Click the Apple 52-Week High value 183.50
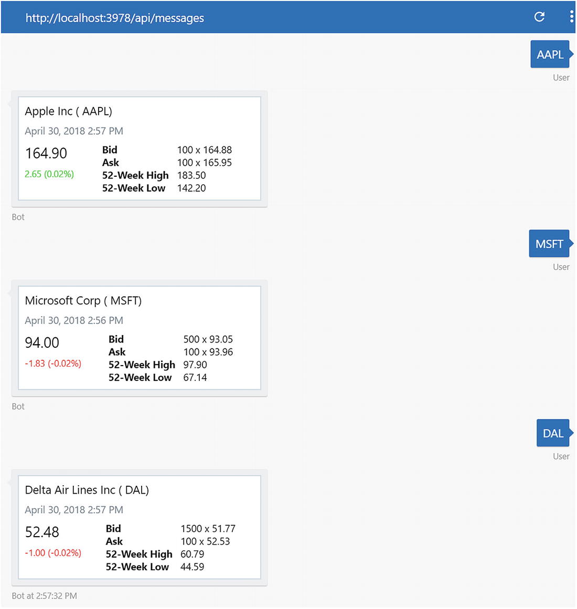Image resolution: width=577 pixels, height=609 pixels. (191, 175)
